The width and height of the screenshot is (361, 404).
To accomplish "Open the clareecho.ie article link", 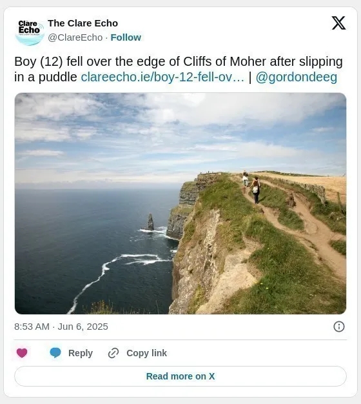I will click(x=162, y=77).
